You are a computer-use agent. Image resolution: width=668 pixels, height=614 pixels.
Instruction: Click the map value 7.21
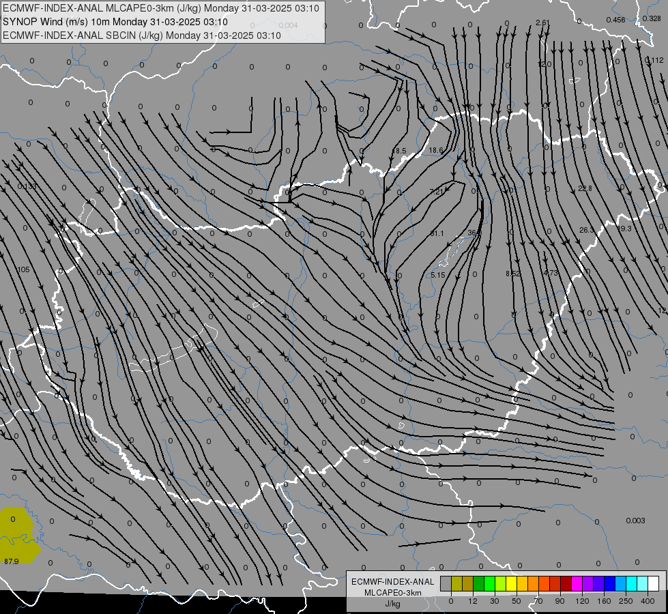[437, 192]
